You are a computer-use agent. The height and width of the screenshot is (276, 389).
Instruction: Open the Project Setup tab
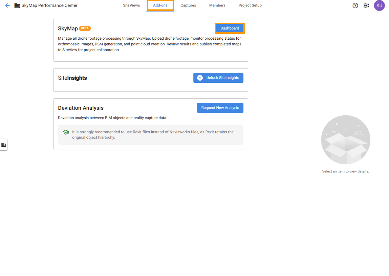(250, 5)
